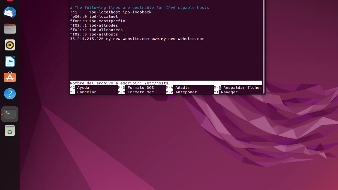Toggle M-B Respaldar fichero option
Image resolution: width=338 pixels, height=190 pixels.
[x=238, y=88]
